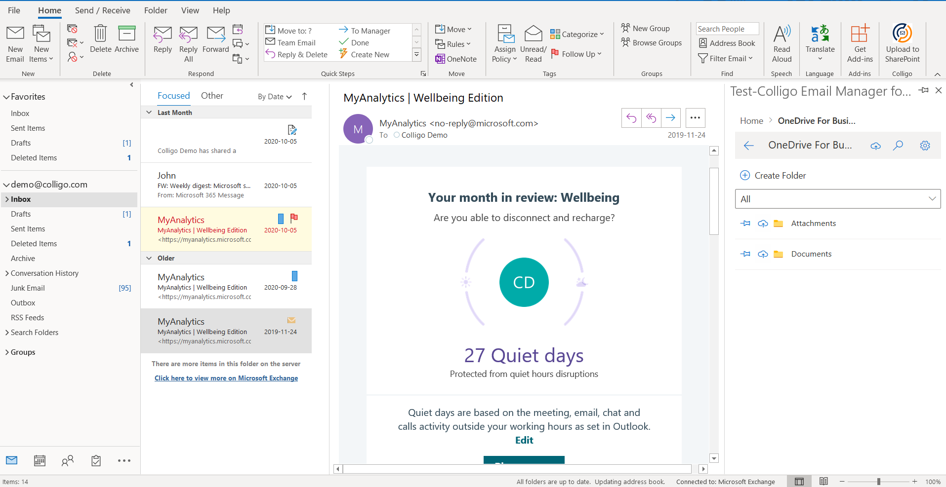Click zoom out minus button
The height and width of the screenshot is (487, 946).
click(842, 482)
